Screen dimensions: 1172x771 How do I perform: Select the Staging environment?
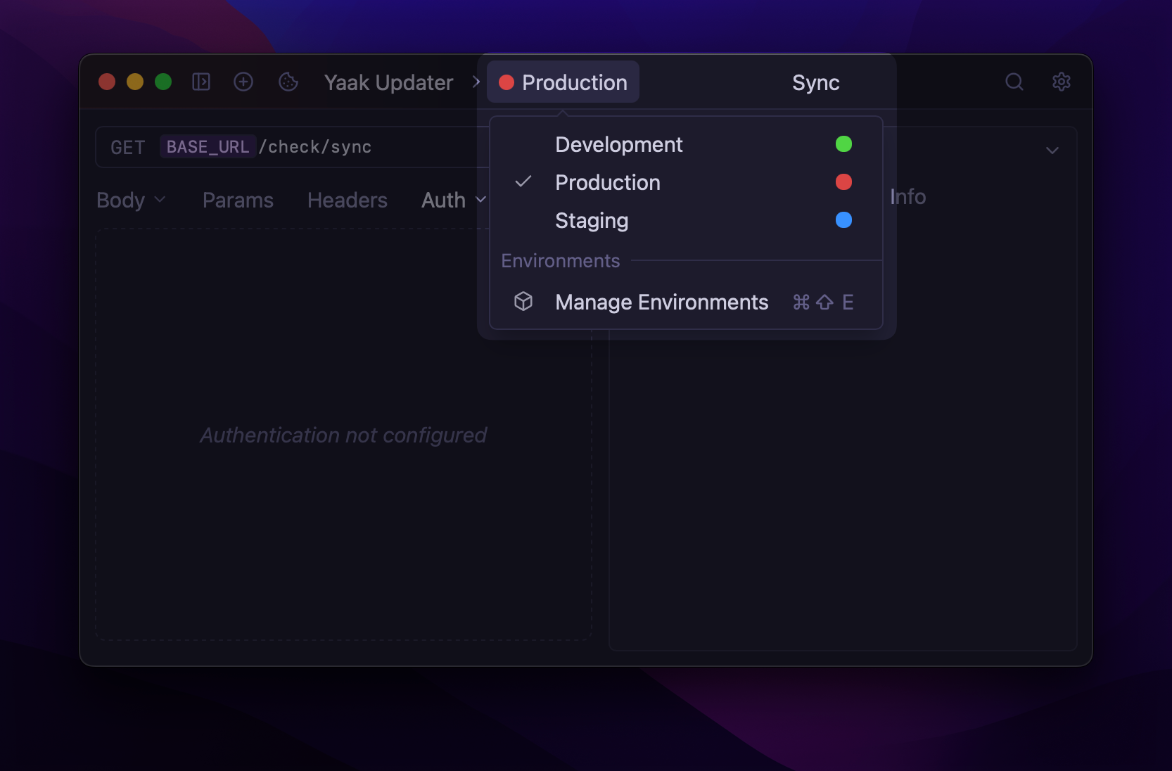coord(592,220)
